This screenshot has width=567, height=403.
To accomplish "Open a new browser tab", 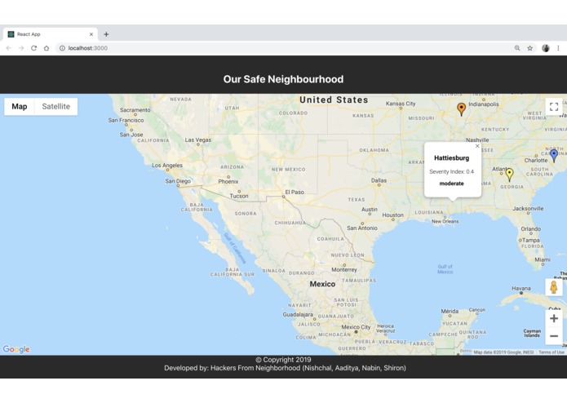I will point(106,34).
